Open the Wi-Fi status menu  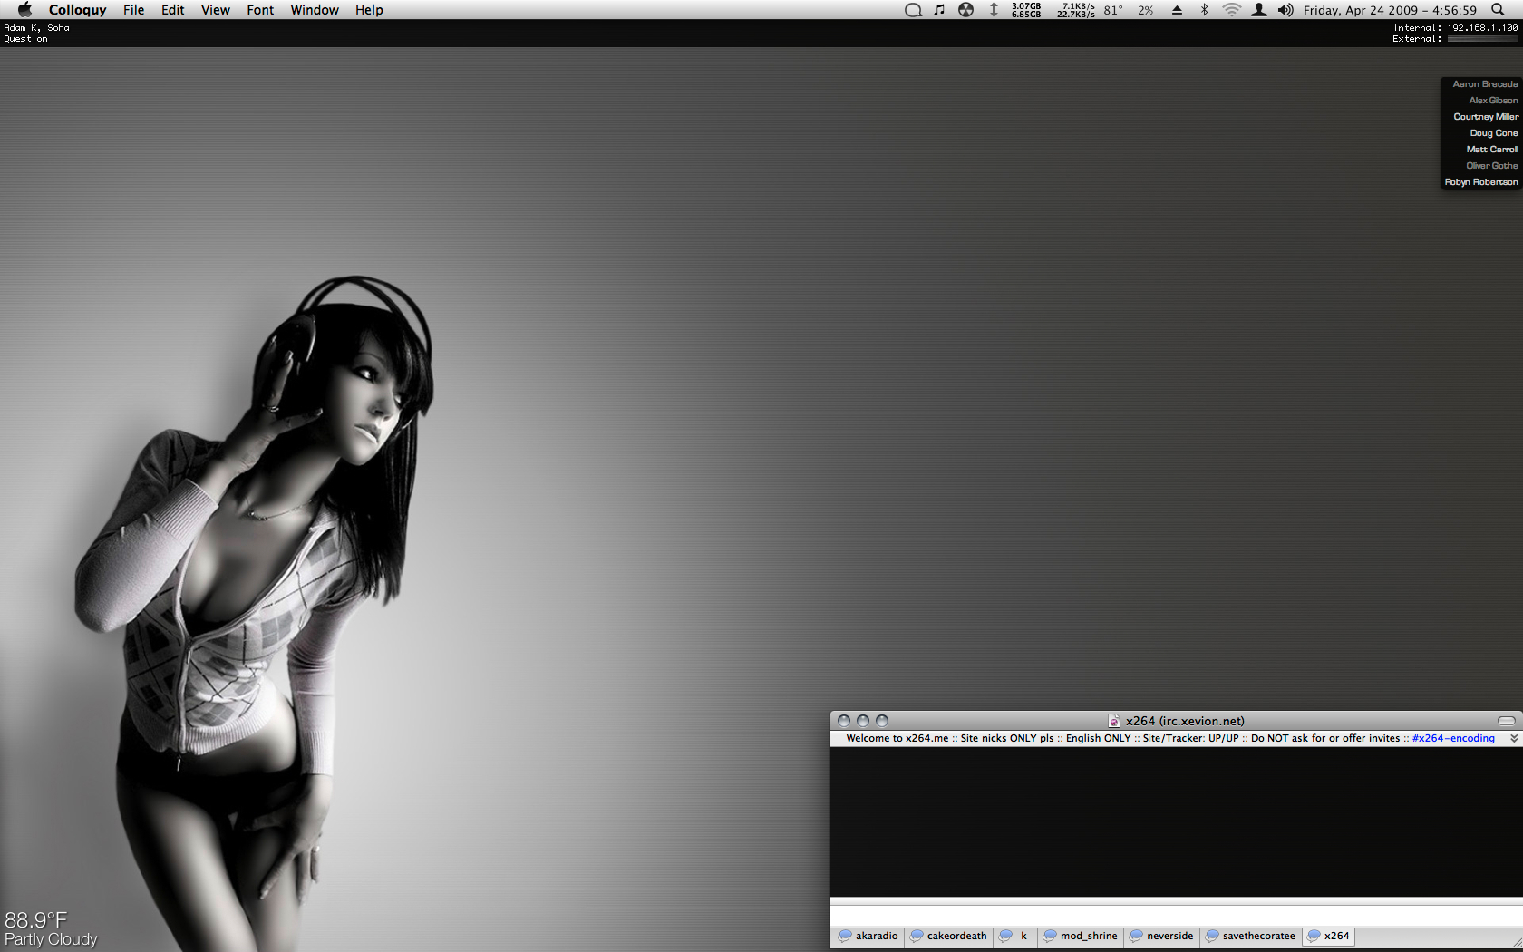(1231, 10)
